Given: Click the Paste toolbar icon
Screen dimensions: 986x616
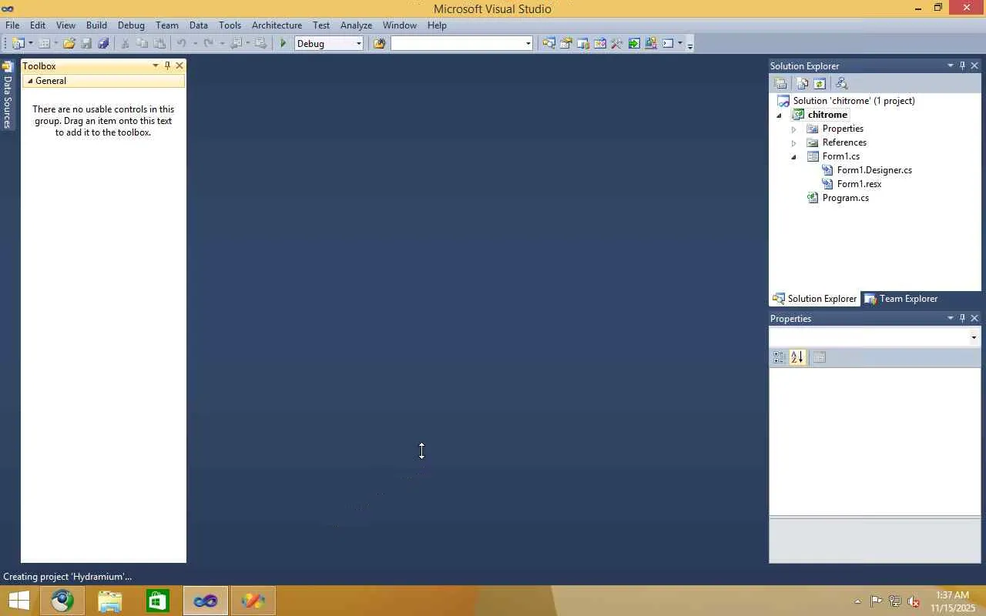Looking at the screenshot, I should [159, 44].
